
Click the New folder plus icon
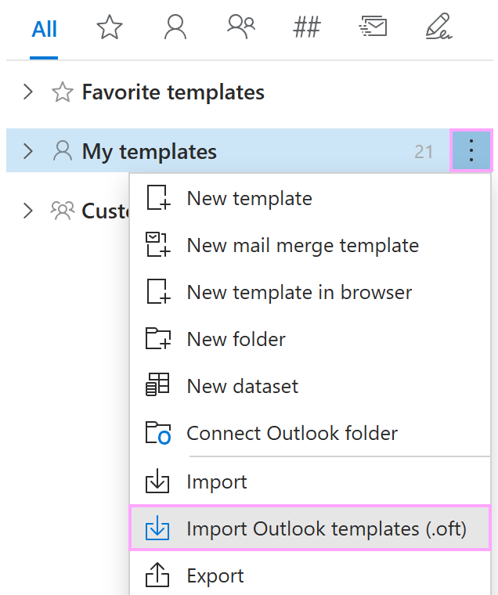point(158,338)
